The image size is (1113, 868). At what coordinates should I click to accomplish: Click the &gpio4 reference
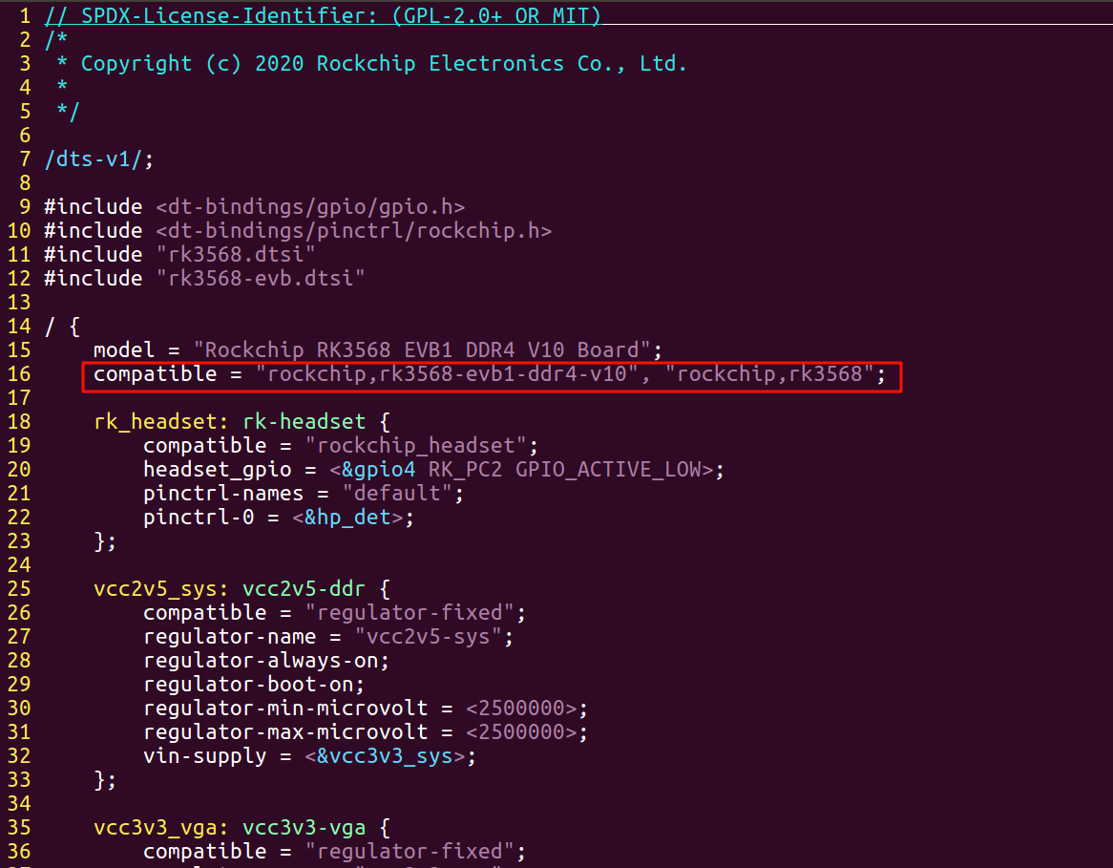[378, 470]
